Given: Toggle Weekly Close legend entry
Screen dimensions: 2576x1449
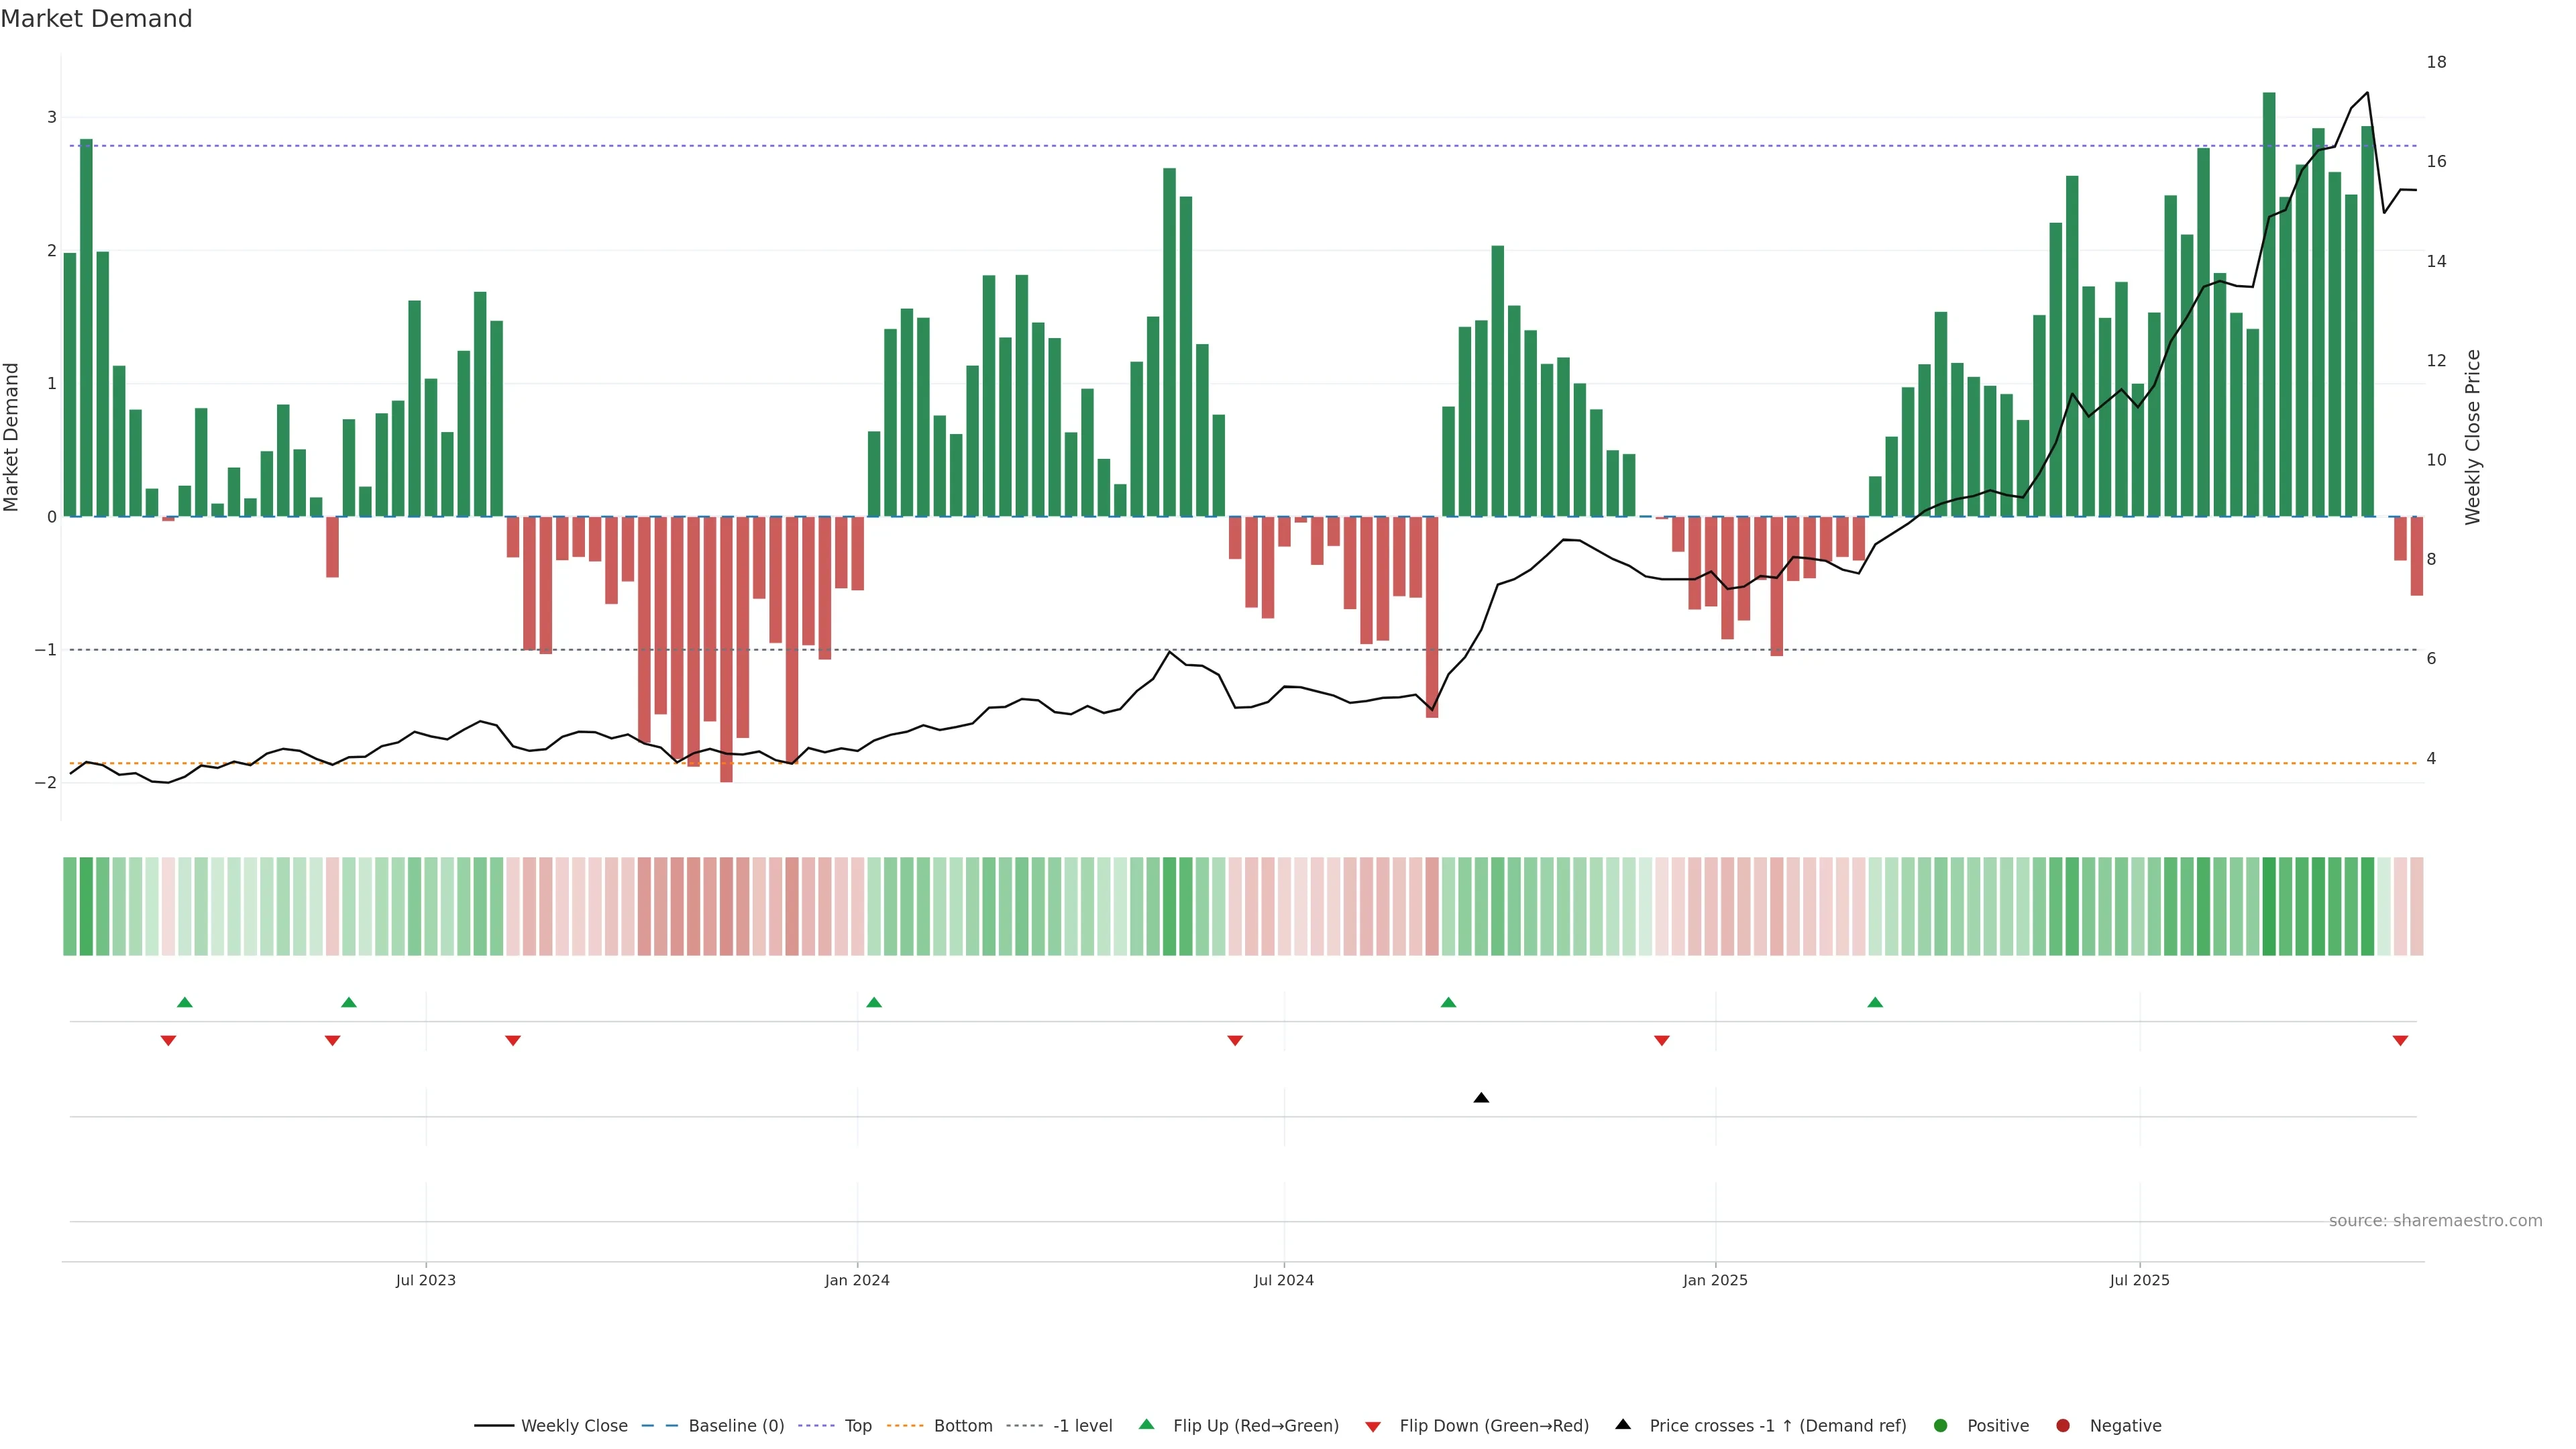Looking at the screenshot, I should click(573, 1426).
